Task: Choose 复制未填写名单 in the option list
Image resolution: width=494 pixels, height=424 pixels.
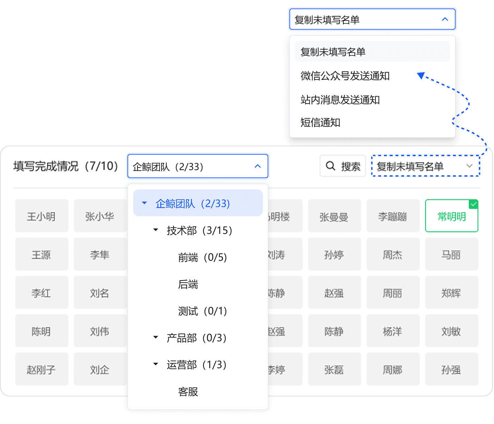Action: [x=333, y=52]
